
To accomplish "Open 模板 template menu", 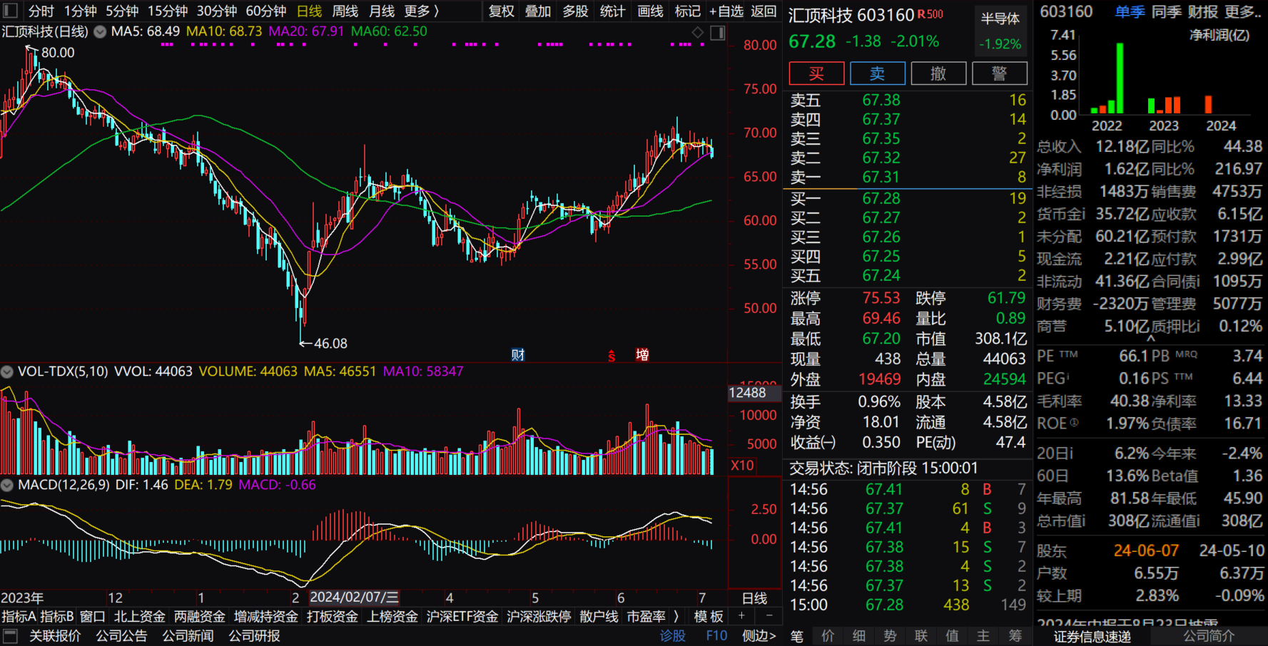I will point(709,616).
